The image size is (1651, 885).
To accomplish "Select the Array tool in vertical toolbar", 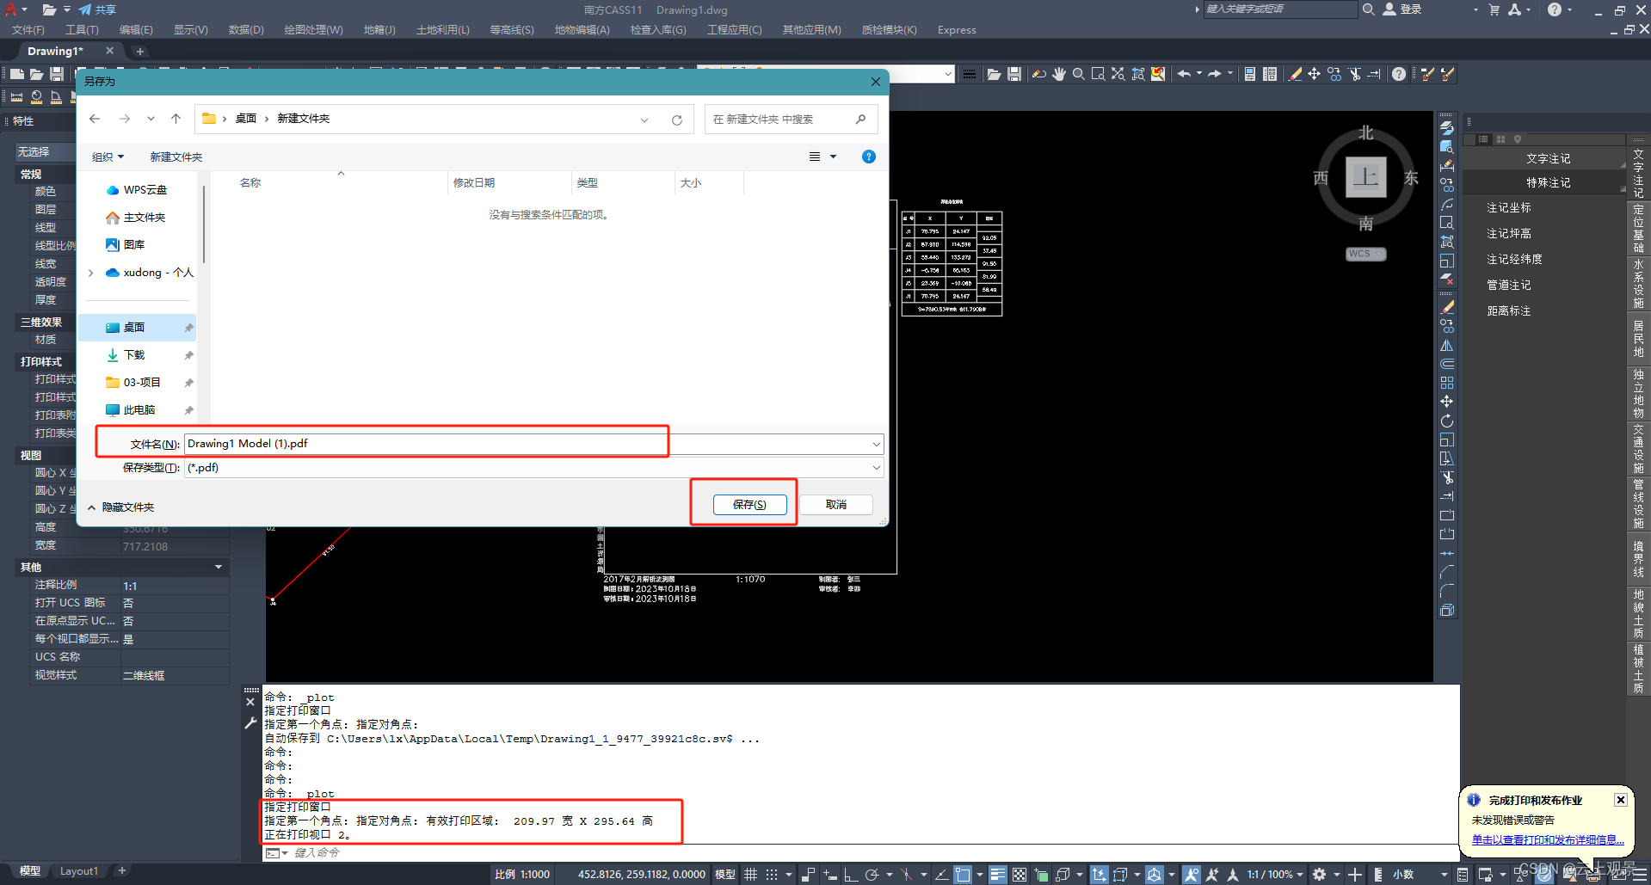I will click(x=1447, y=383).
